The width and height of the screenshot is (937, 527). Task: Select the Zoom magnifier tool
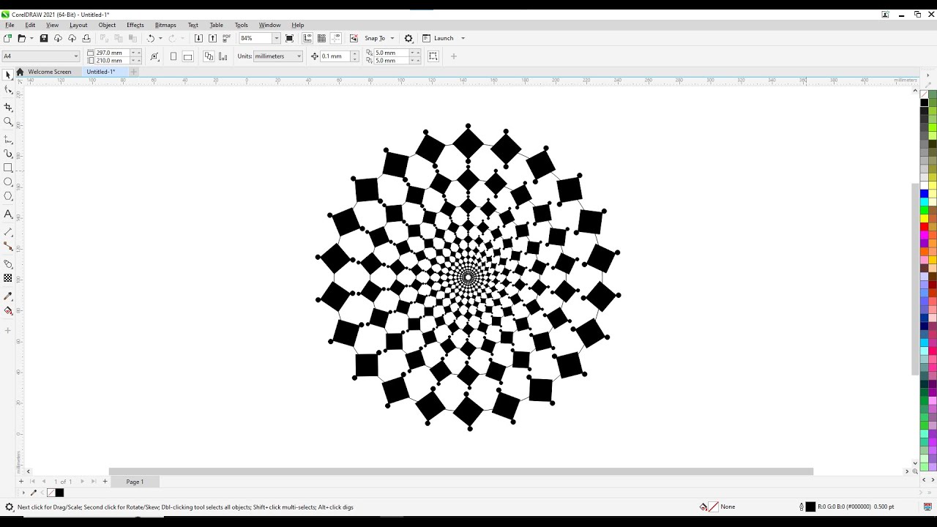click(8, 122)
